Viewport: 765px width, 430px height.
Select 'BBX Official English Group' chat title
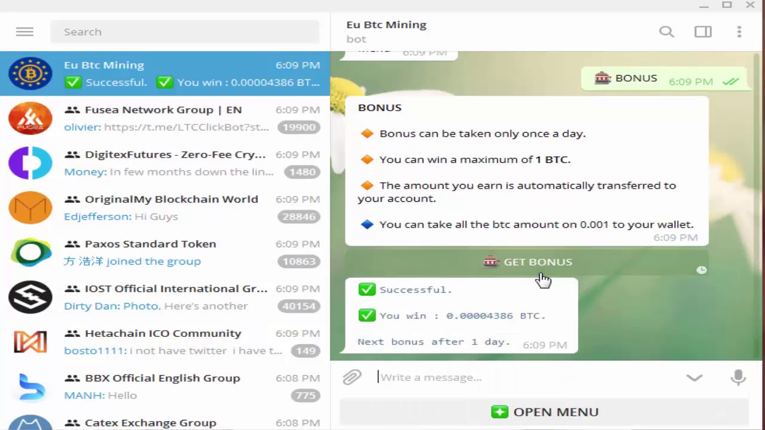[163, 379]
